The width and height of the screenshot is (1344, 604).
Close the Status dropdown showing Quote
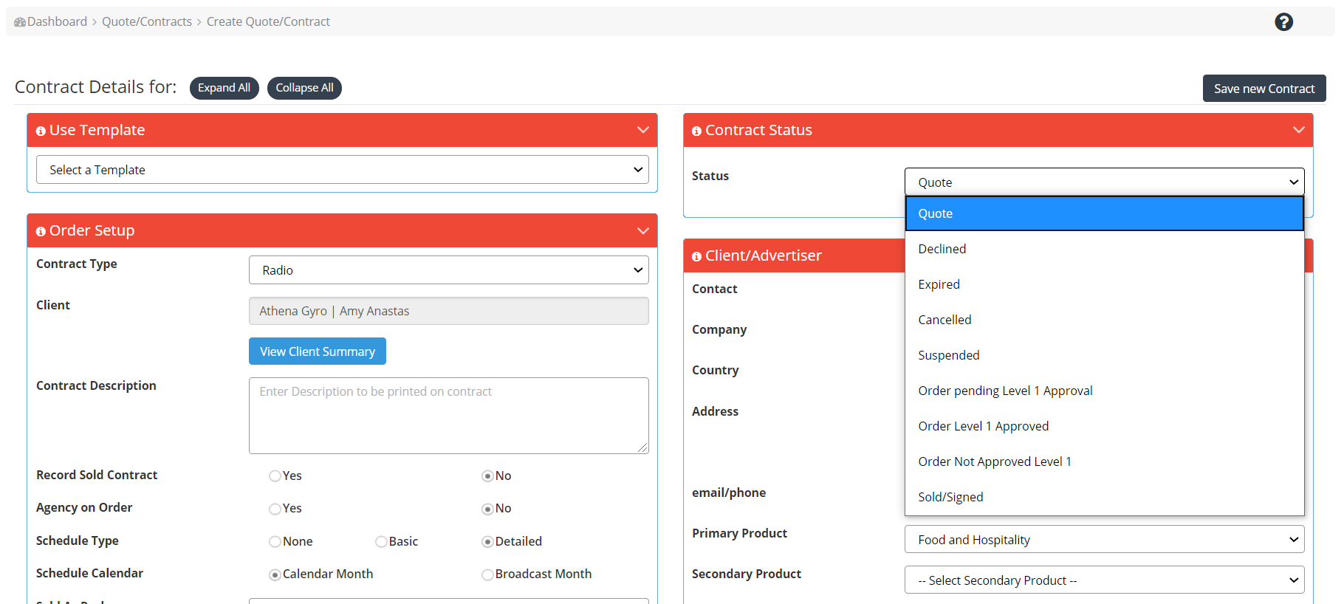[1104, 182]
